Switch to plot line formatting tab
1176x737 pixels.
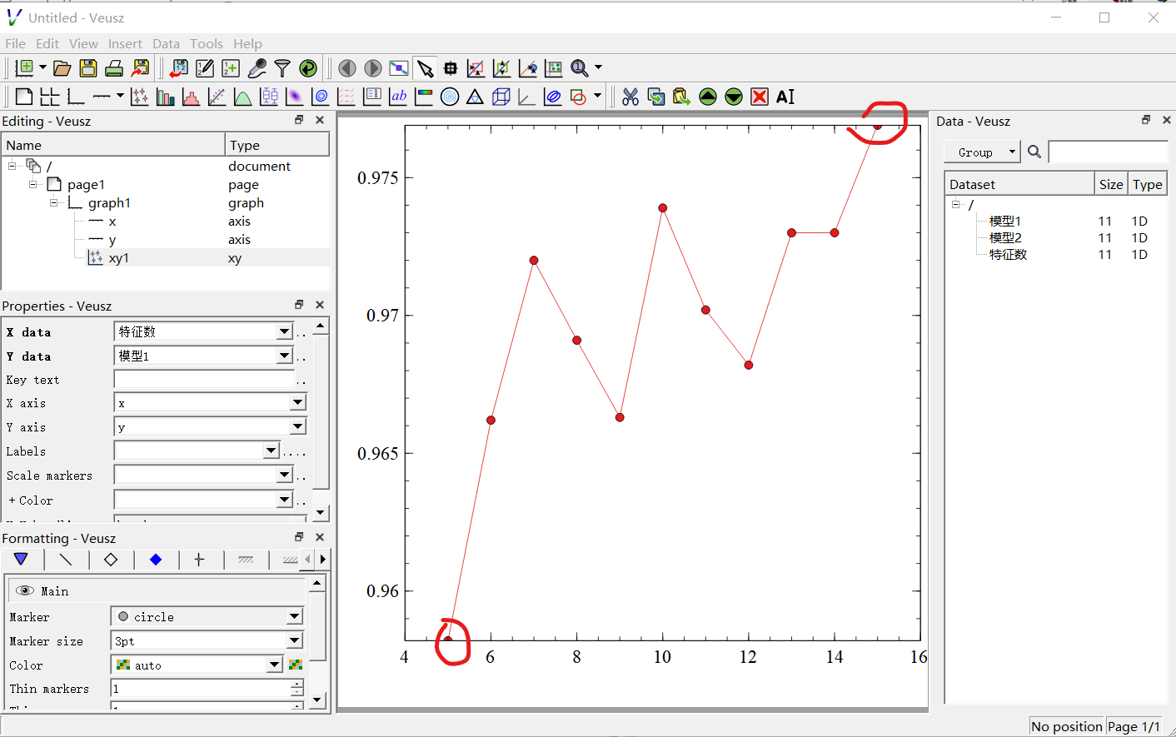[x=66, y=560]
